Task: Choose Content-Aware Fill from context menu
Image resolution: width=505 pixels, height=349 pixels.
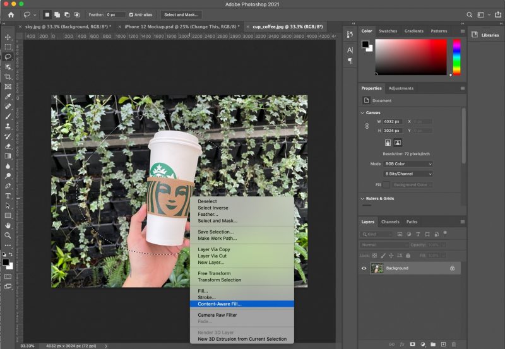Action: coord(242,304)
